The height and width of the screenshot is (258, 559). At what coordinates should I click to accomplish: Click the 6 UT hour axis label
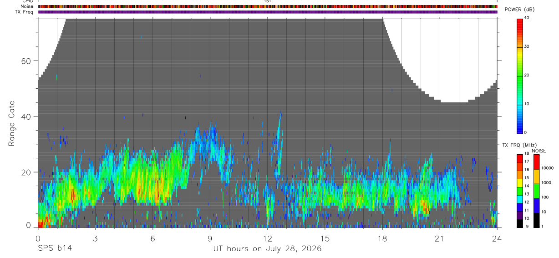[152, 238]
